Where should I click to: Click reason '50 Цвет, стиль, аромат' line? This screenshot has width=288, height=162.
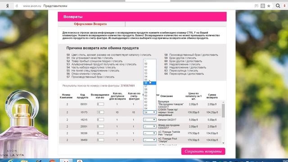tap(109, 55)
